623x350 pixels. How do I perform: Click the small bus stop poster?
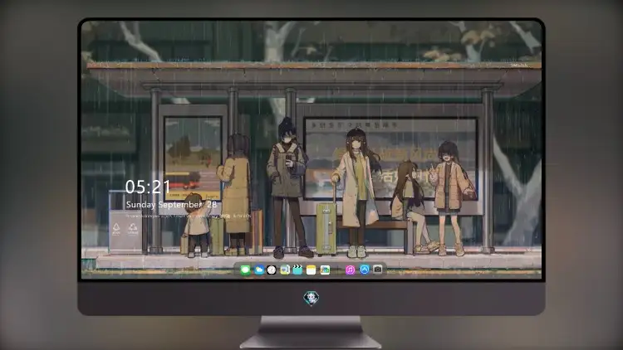[193, 158]
